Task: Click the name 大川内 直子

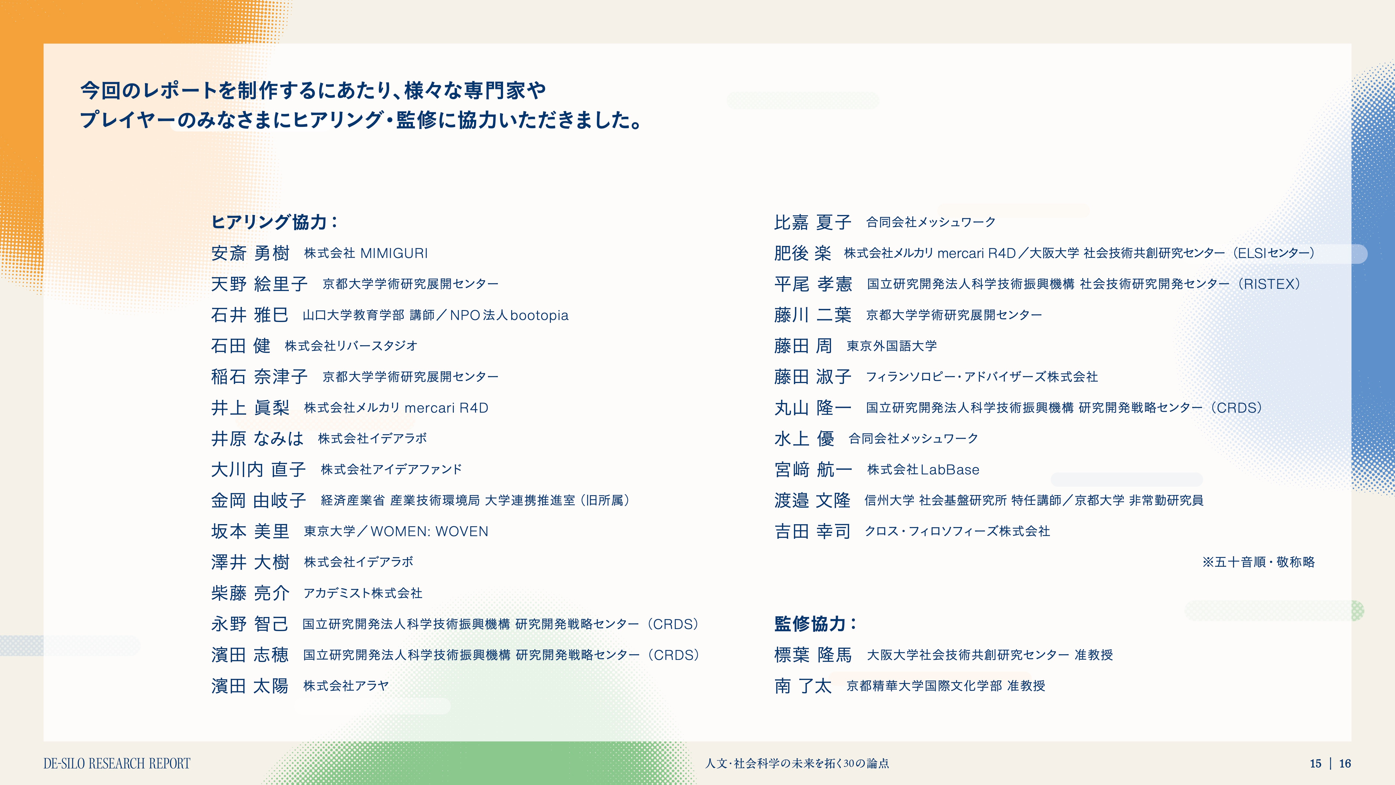Action: pos(258,469)
